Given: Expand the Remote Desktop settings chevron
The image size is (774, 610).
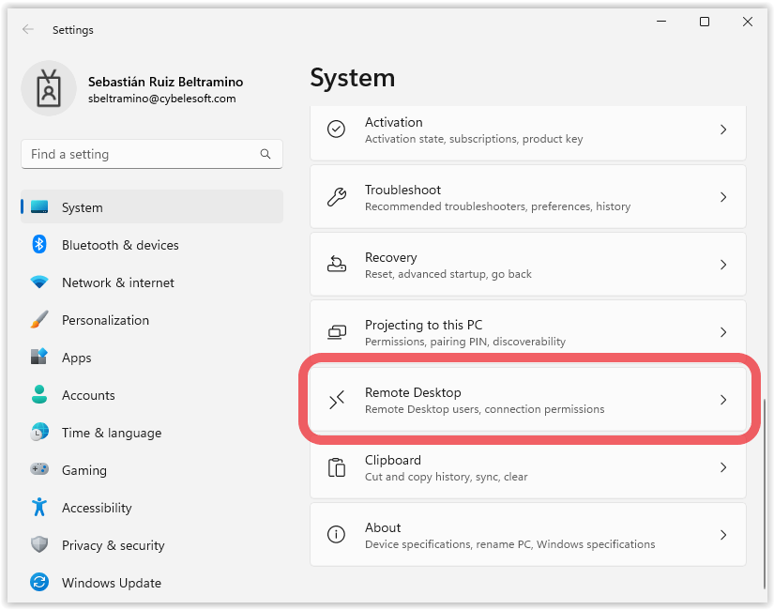Looking at the screenshot, I should (722, 400).
